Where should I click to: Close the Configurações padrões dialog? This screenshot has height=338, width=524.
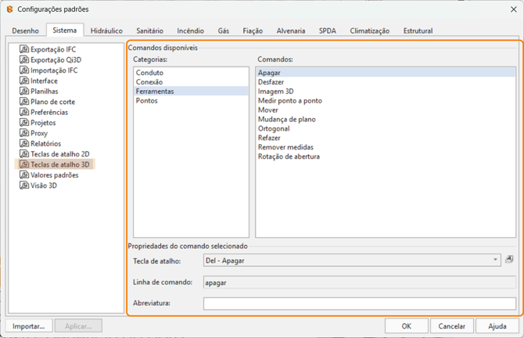[514, 9]
